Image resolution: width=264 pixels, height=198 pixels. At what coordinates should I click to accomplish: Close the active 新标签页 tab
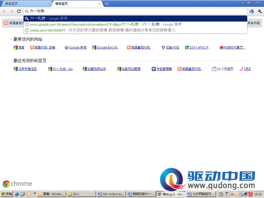[99, 4]
